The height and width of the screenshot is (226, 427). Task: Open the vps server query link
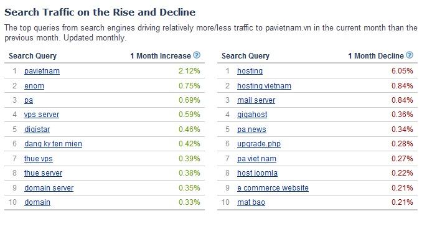(x=42, y=115)
